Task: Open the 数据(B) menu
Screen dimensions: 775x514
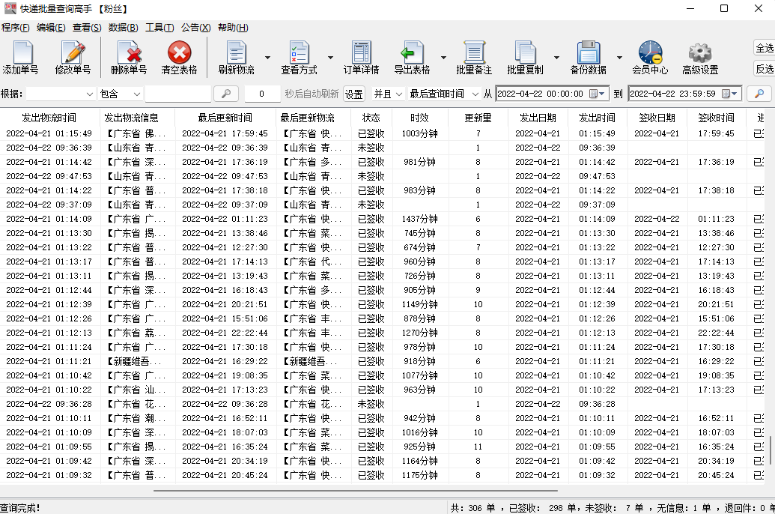Action: (x=123, y=28)
